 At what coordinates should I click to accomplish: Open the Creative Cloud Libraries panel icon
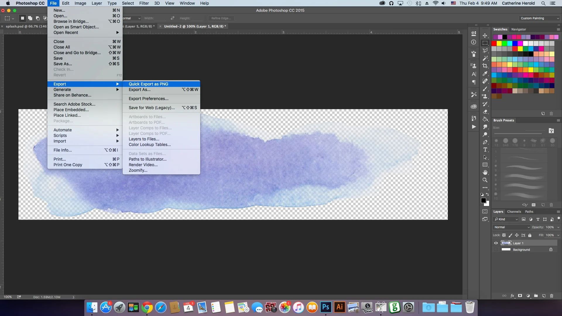point(474,107)
